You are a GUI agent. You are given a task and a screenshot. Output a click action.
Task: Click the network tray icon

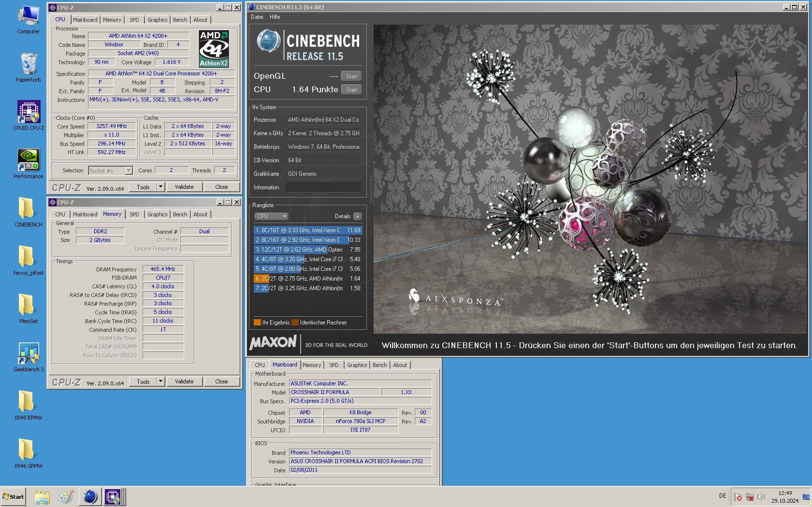[750, 497]
